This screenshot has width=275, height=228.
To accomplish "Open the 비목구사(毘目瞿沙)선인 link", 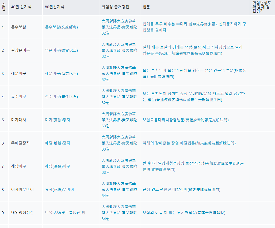I will click(65, 213).
